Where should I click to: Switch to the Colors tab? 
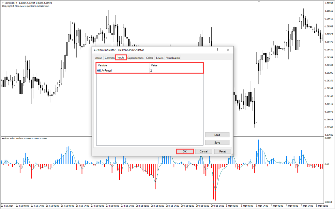[150, 58]
